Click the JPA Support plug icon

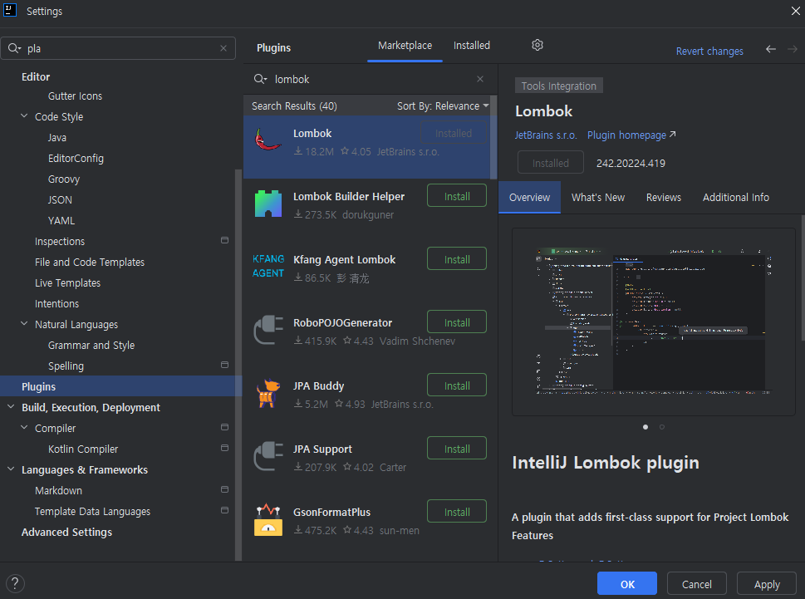[x=268, y=456]
